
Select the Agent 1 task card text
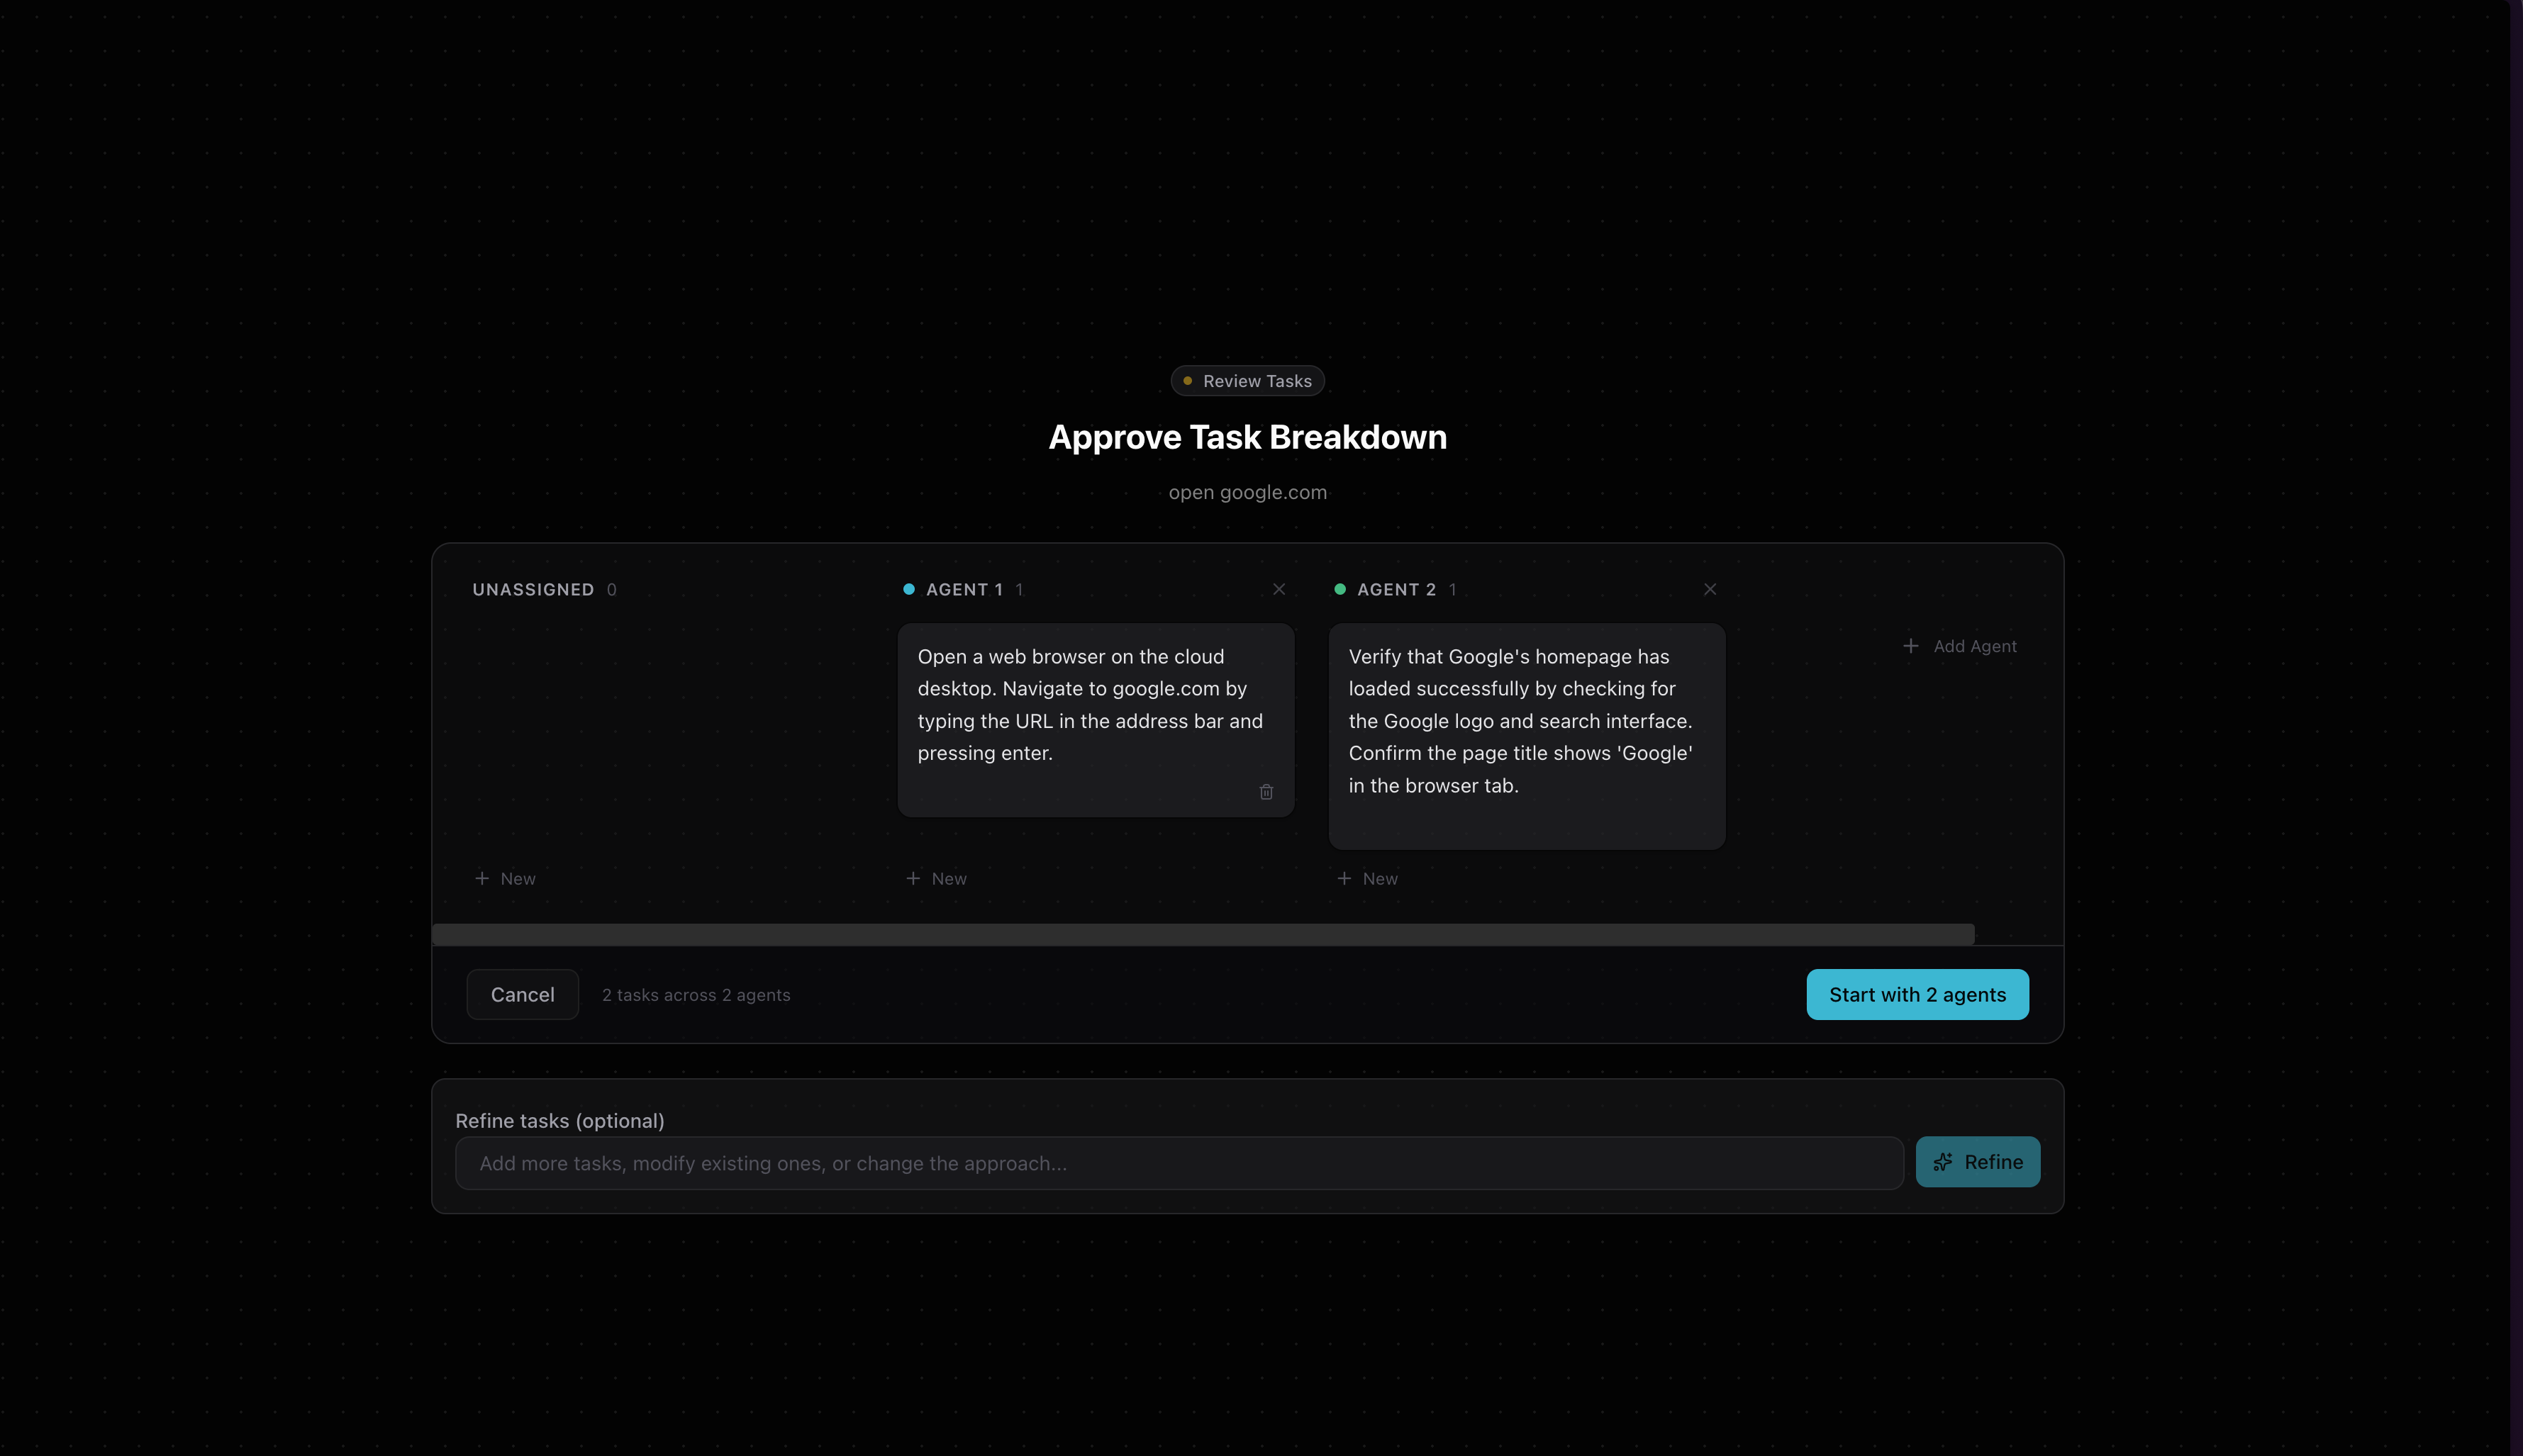pyautogui.click(x=1091, y=705)
